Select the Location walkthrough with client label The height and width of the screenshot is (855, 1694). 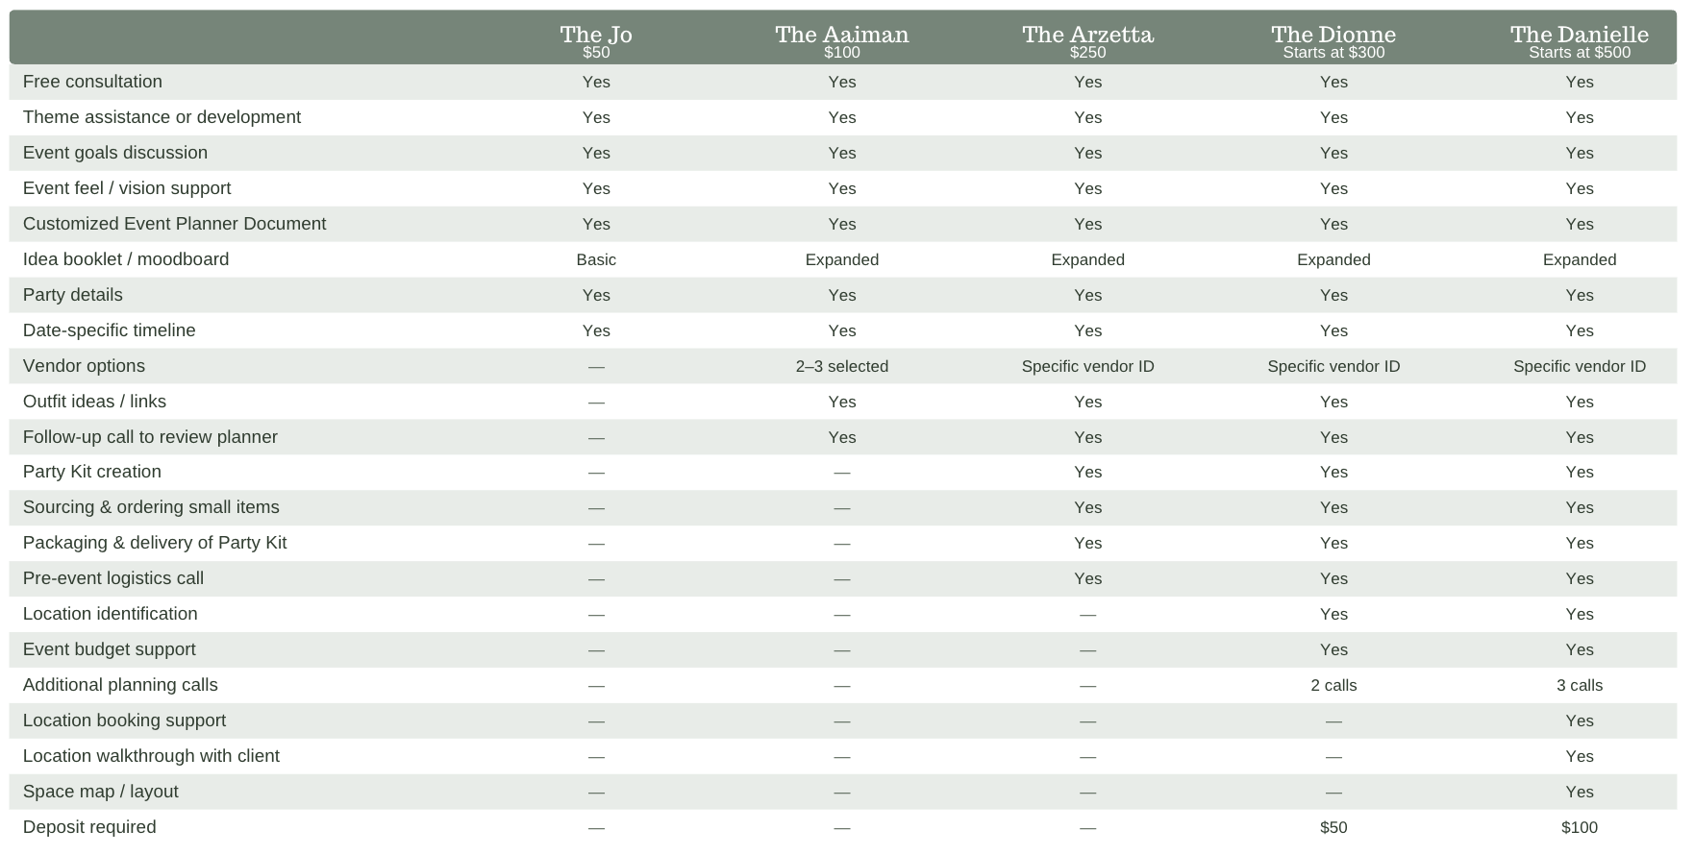151,756
